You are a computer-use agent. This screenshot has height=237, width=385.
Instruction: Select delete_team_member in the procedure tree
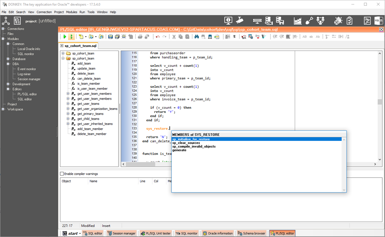92,134
